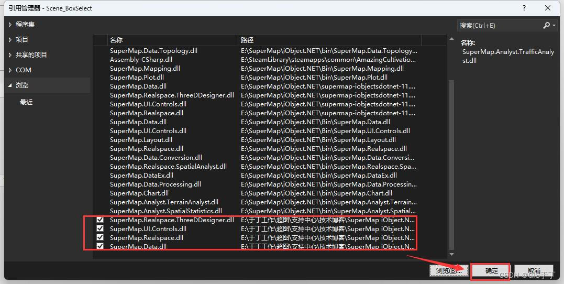Screen dimensions: 564x284
Task: Select the 最近 sub-item
Action: pos(26,102)
